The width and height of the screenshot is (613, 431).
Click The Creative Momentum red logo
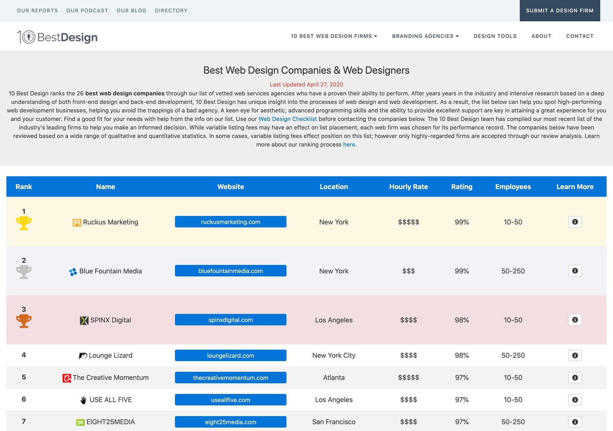(x=67, y=378)
